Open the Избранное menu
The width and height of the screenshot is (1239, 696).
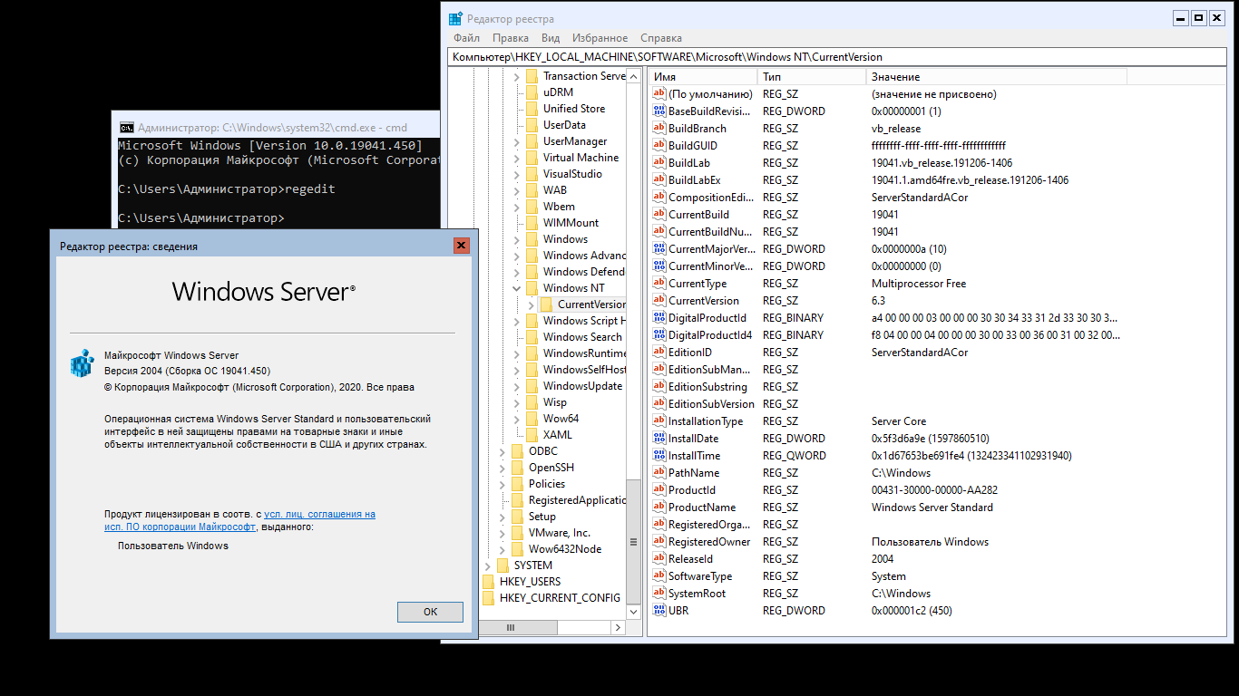[600, 38]
